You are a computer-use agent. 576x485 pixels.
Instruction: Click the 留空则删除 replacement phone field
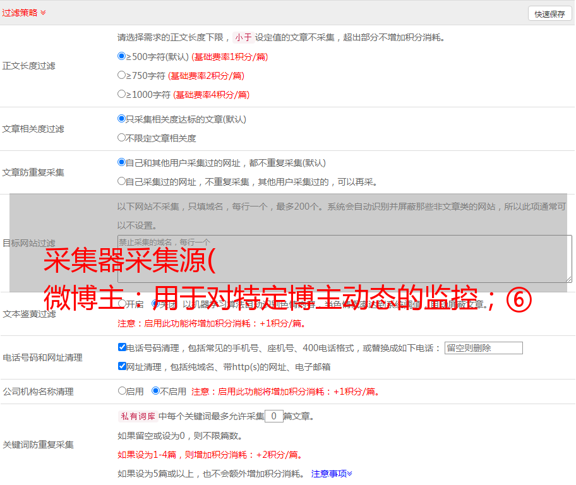click(x=483, y=348)
